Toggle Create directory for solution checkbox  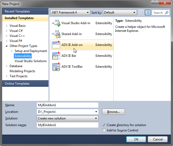pyautogui.click(x=104, y=125)
